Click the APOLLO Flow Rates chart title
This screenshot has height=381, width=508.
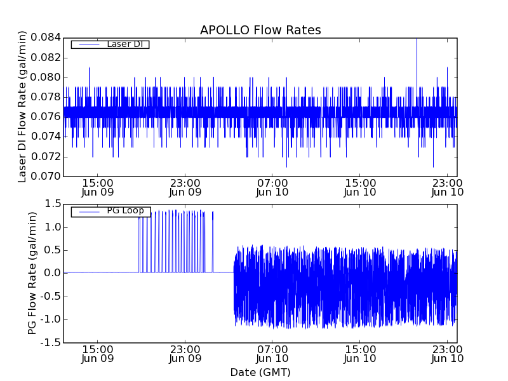(x=260, y=30)
